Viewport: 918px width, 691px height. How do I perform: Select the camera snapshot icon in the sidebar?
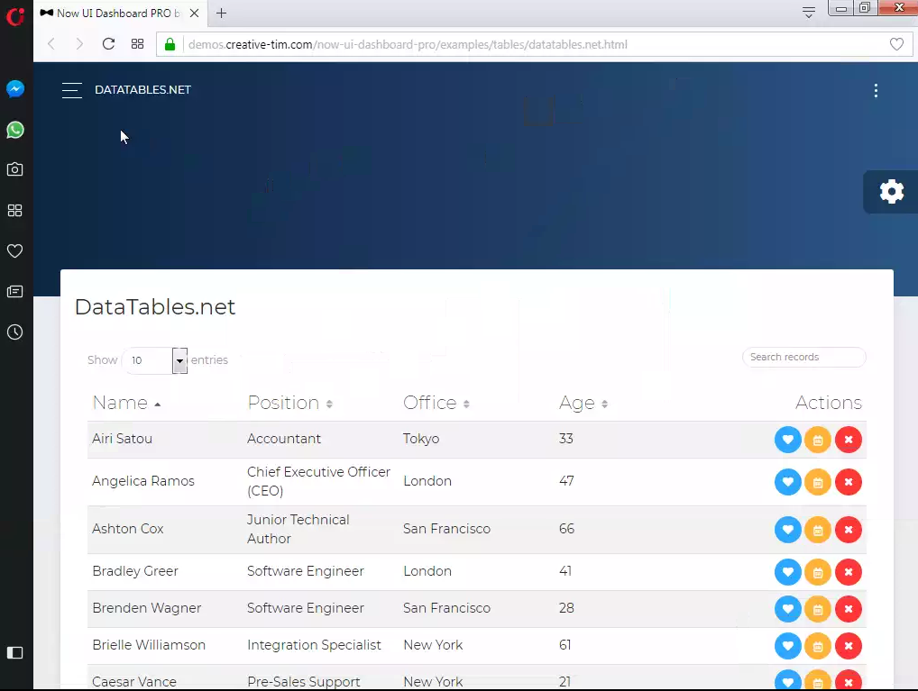pos(14,169)
